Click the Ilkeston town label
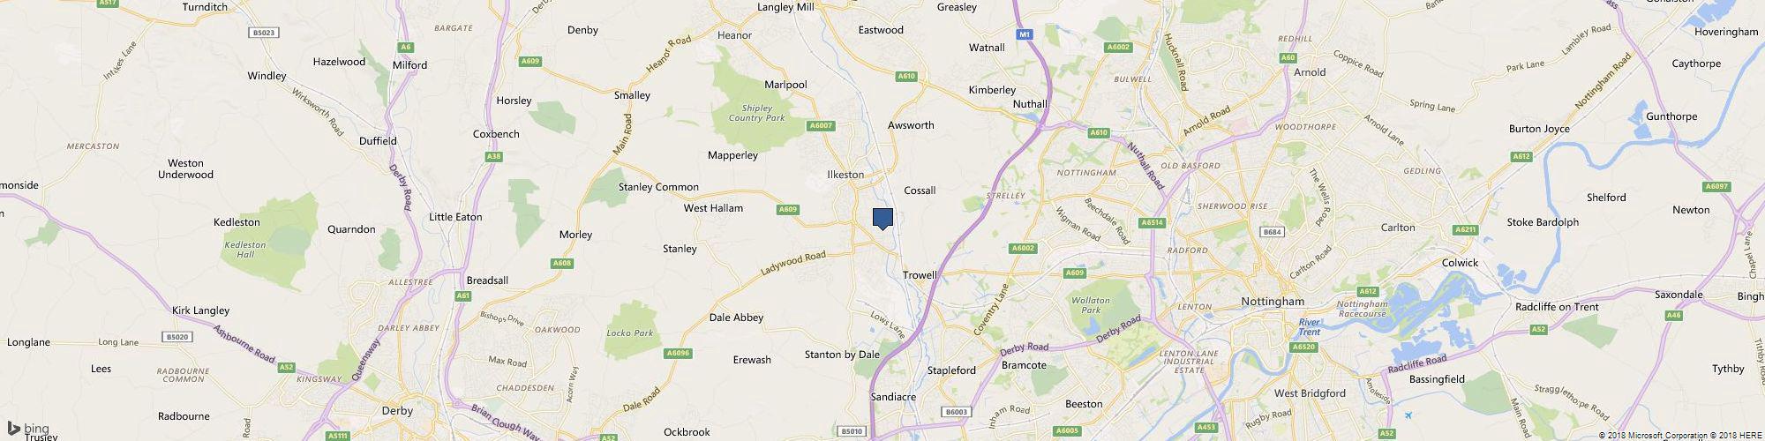1765x441 pixels. click(x=845, y=175)
